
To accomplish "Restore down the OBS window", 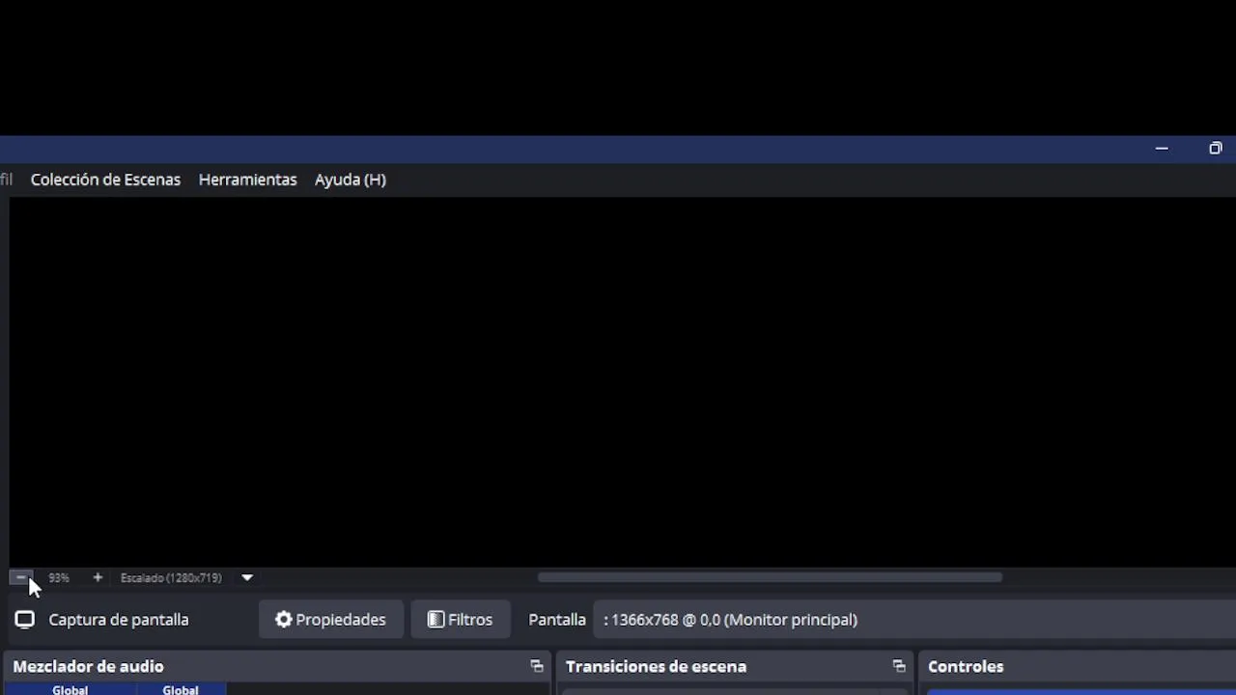I will point(1215,149).
